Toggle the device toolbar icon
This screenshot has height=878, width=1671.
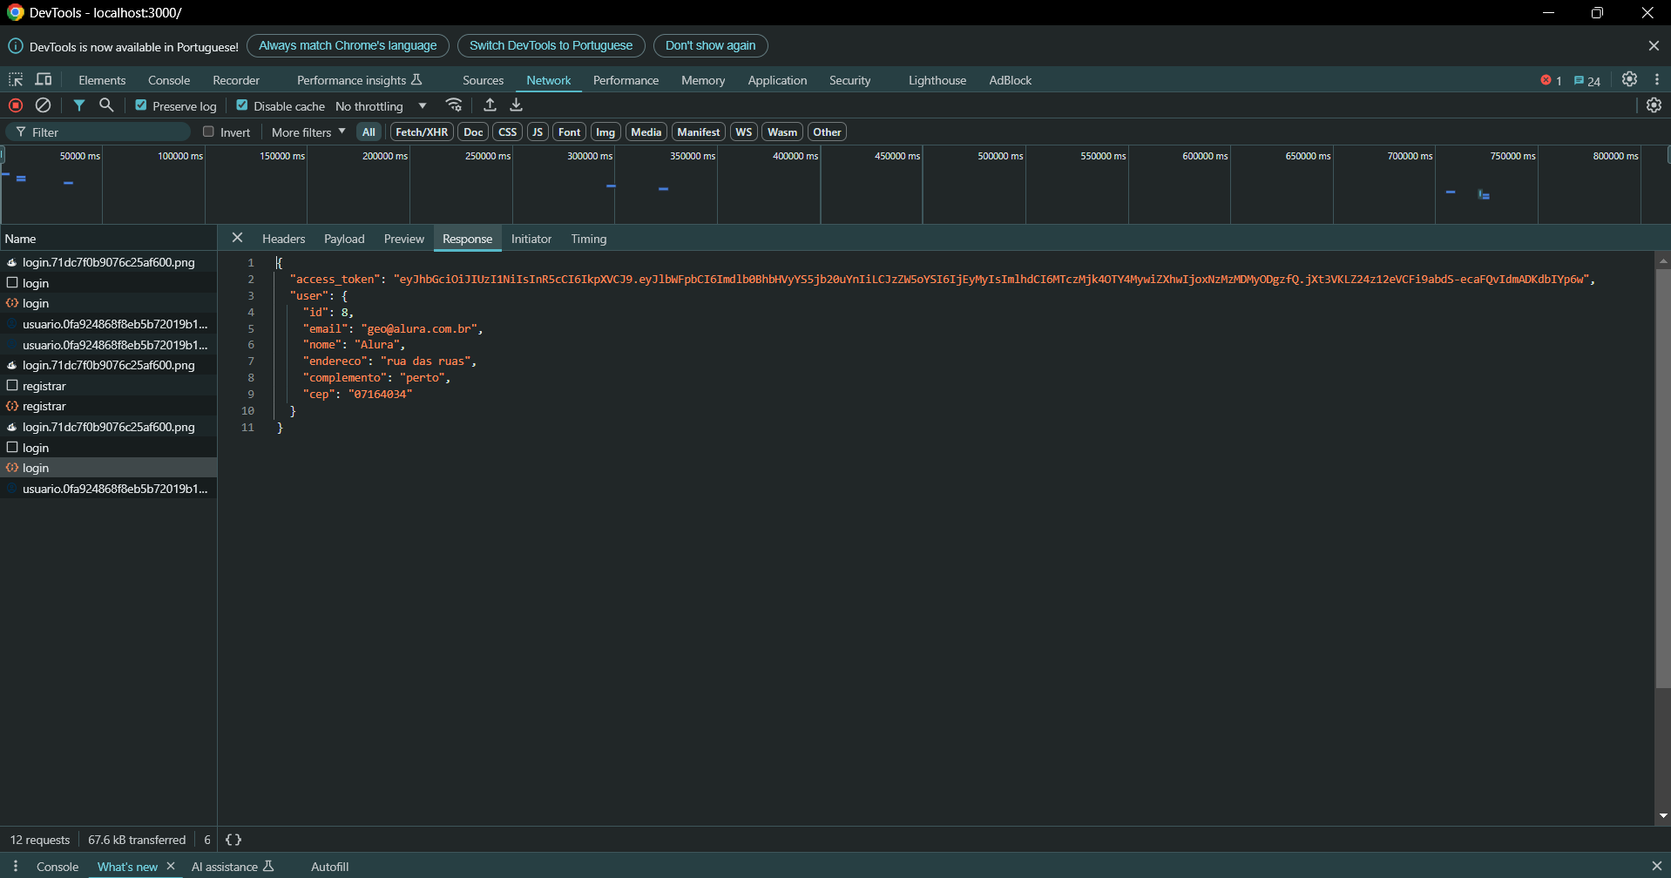(43, 79)
